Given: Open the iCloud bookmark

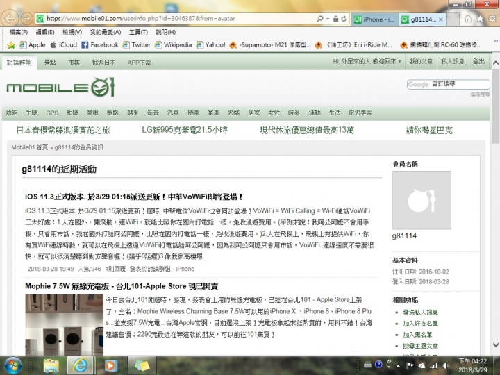Looking at the screenshot, I should point(64,45).
